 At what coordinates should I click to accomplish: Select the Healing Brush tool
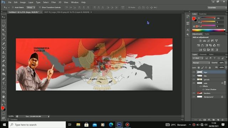tap(4, 43)
